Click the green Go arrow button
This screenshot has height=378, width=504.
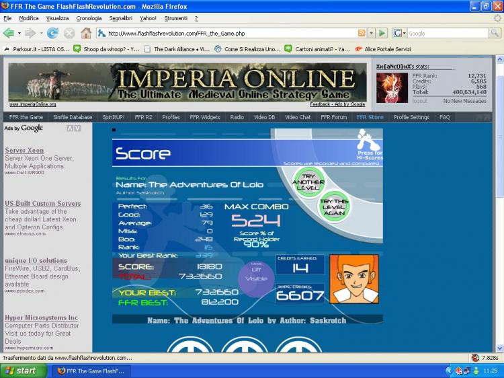coord(382,33)
